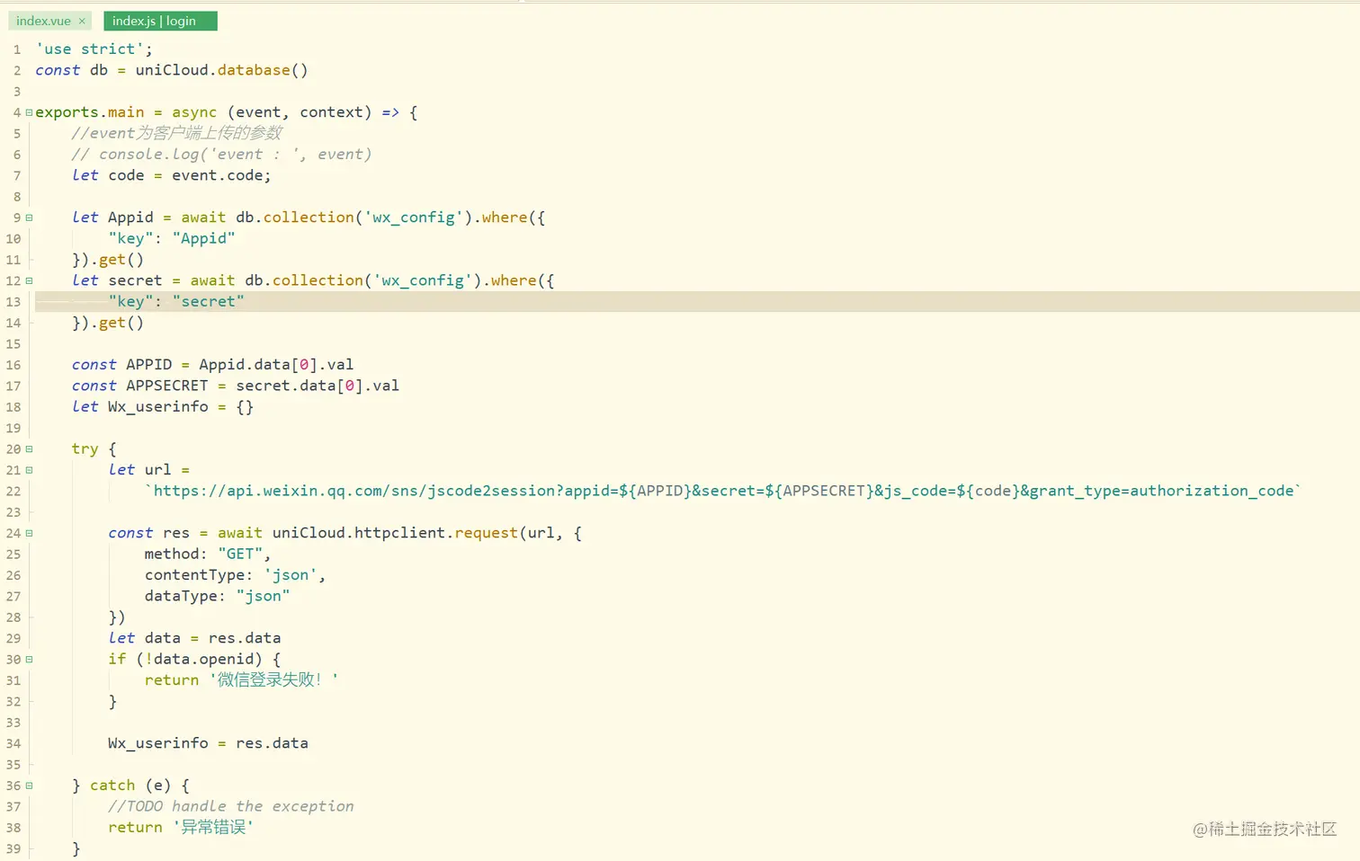Click the "secret" string on line 13

point(208,301)
